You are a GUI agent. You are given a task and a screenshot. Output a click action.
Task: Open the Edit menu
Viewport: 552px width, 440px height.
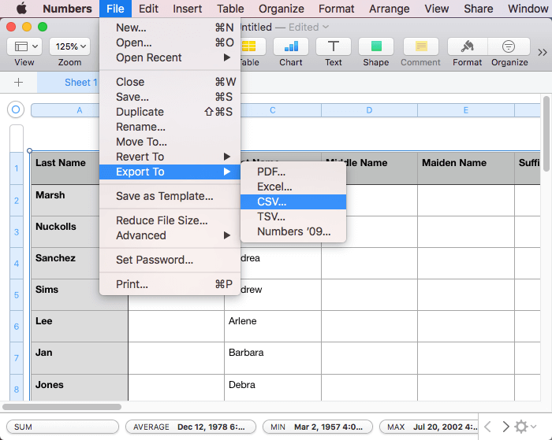tap(148, 9)
